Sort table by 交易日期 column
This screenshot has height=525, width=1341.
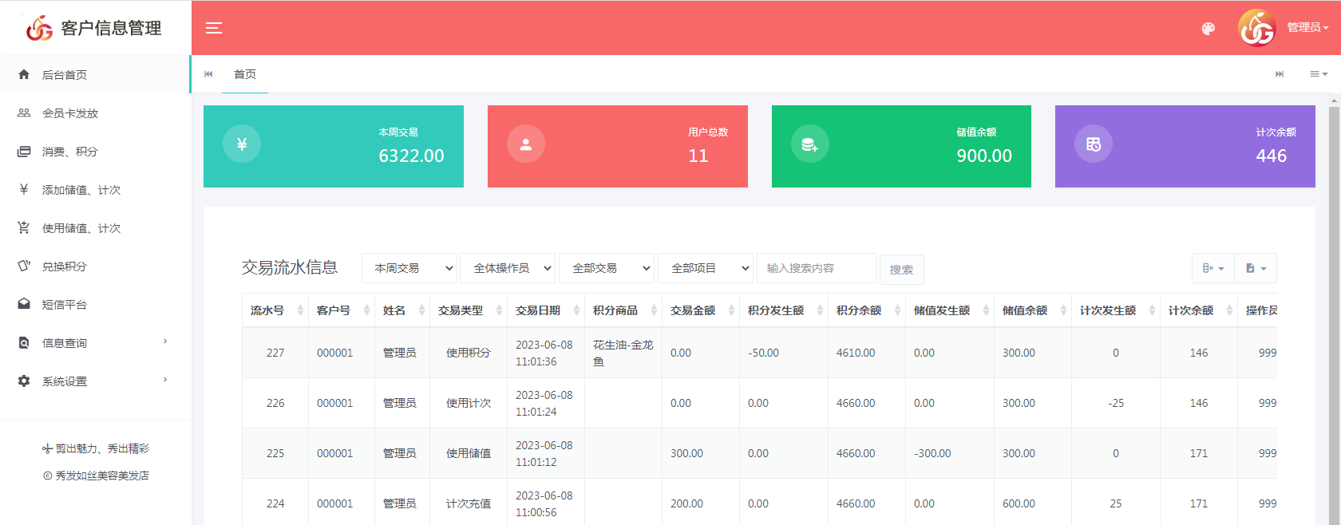pyautogui.click(x=546, y=310)
